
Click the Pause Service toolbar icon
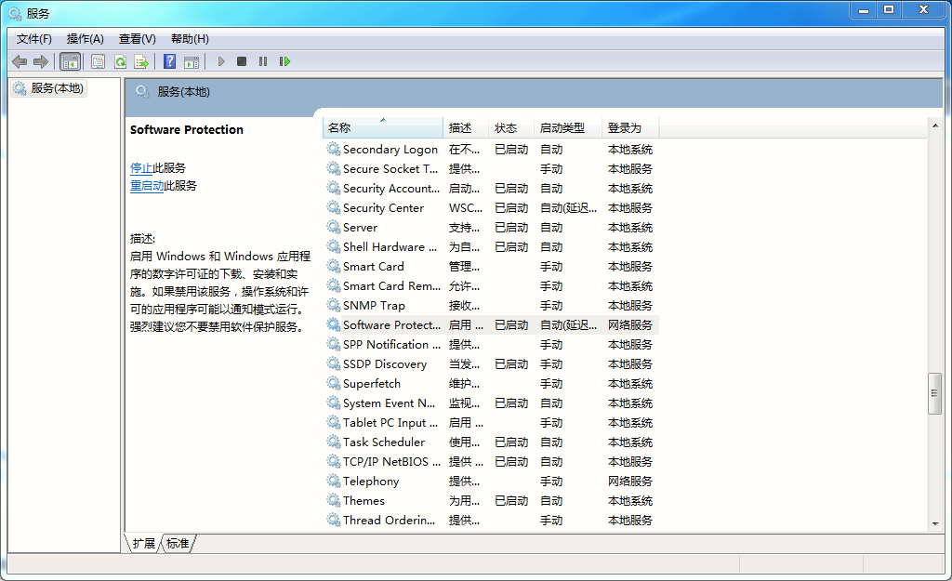point(263,61)
